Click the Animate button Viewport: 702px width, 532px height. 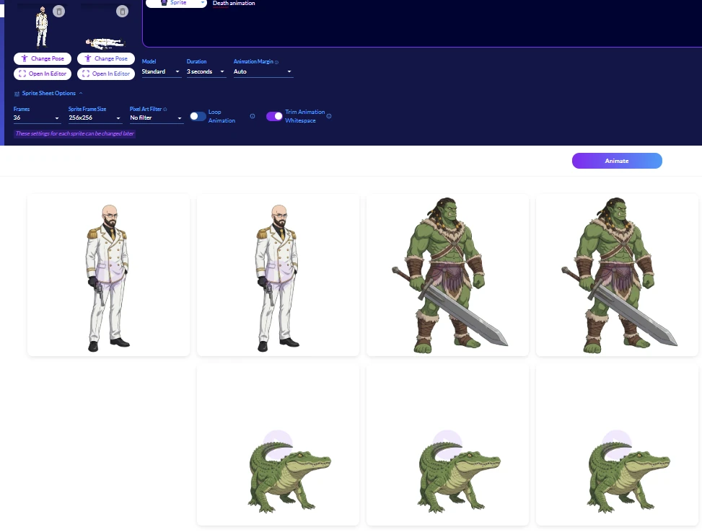(617, 161)
